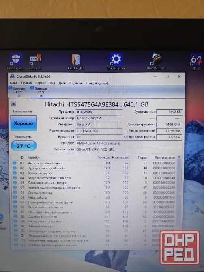Click power-on count field 21799 раз
Screen dimensions: 204x272
point(169,131)
